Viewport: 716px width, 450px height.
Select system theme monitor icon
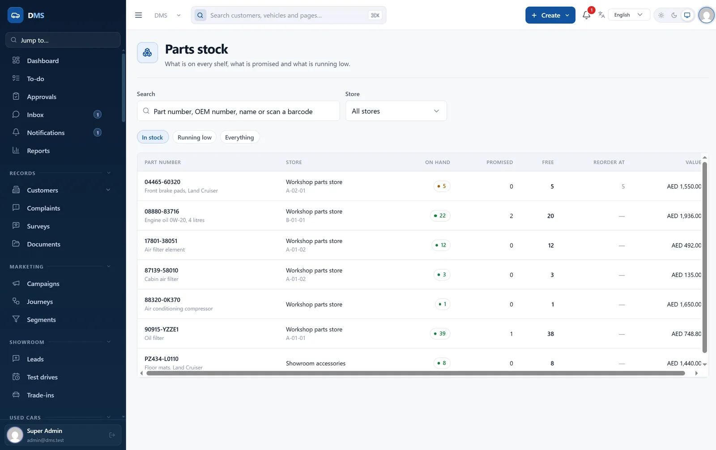tap(687, 15)
